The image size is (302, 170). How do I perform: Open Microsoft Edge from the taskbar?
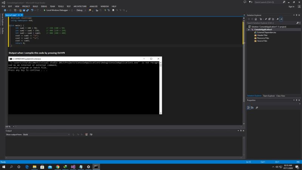tap(27, 167)
